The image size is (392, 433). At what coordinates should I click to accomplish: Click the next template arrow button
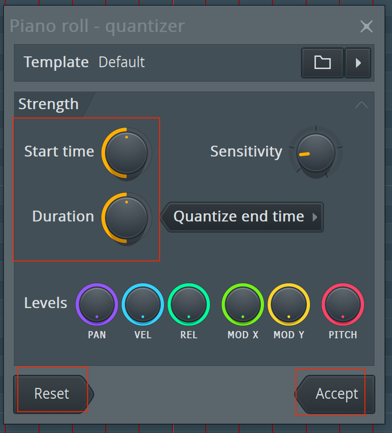(x=358, y=63)
